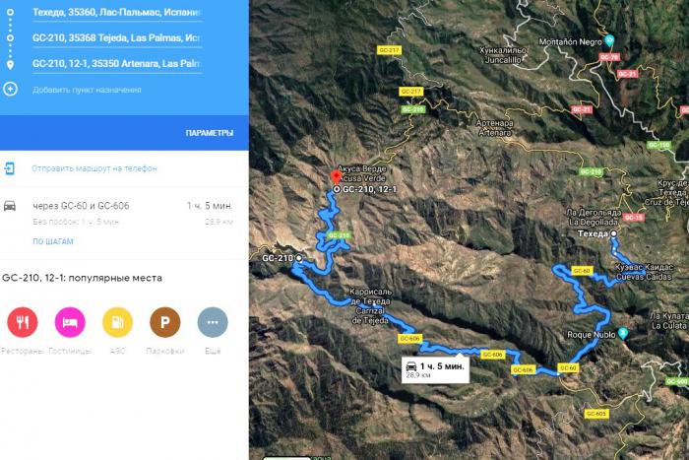The width and height of the screenshot is (689, 460).
Task: Edit the Техеда starting point field
Action: 117,13
